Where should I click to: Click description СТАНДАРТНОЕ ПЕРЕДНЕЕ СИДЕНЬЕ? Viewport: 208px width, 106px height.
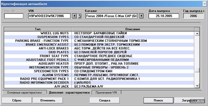point(103,56)
